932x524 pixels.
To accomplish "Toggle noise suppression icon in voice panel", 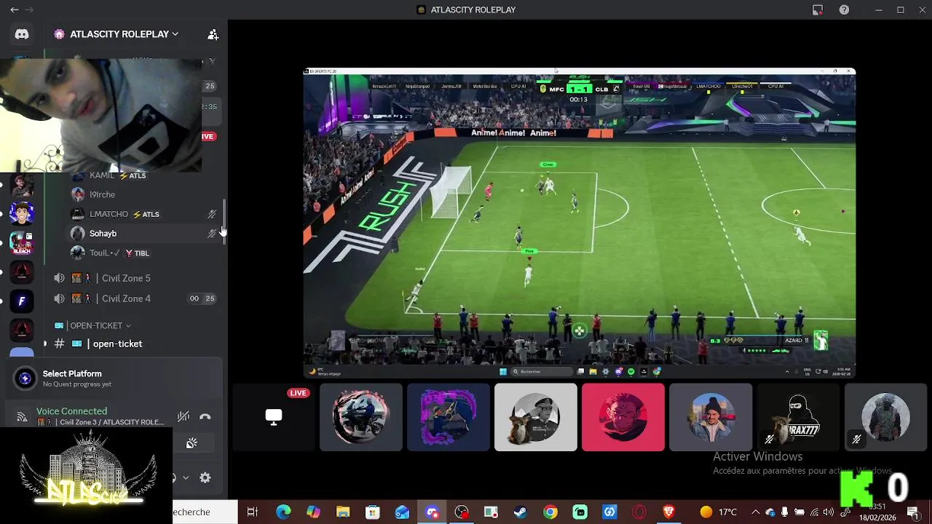I will pyautogui.click(x=183, y=416).
